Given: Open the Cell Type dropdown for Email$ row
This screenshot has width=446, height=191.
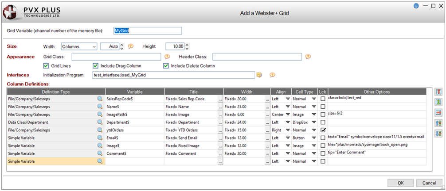Looking at the screenshot, I should pyautogui.click(x=313, y=138).
